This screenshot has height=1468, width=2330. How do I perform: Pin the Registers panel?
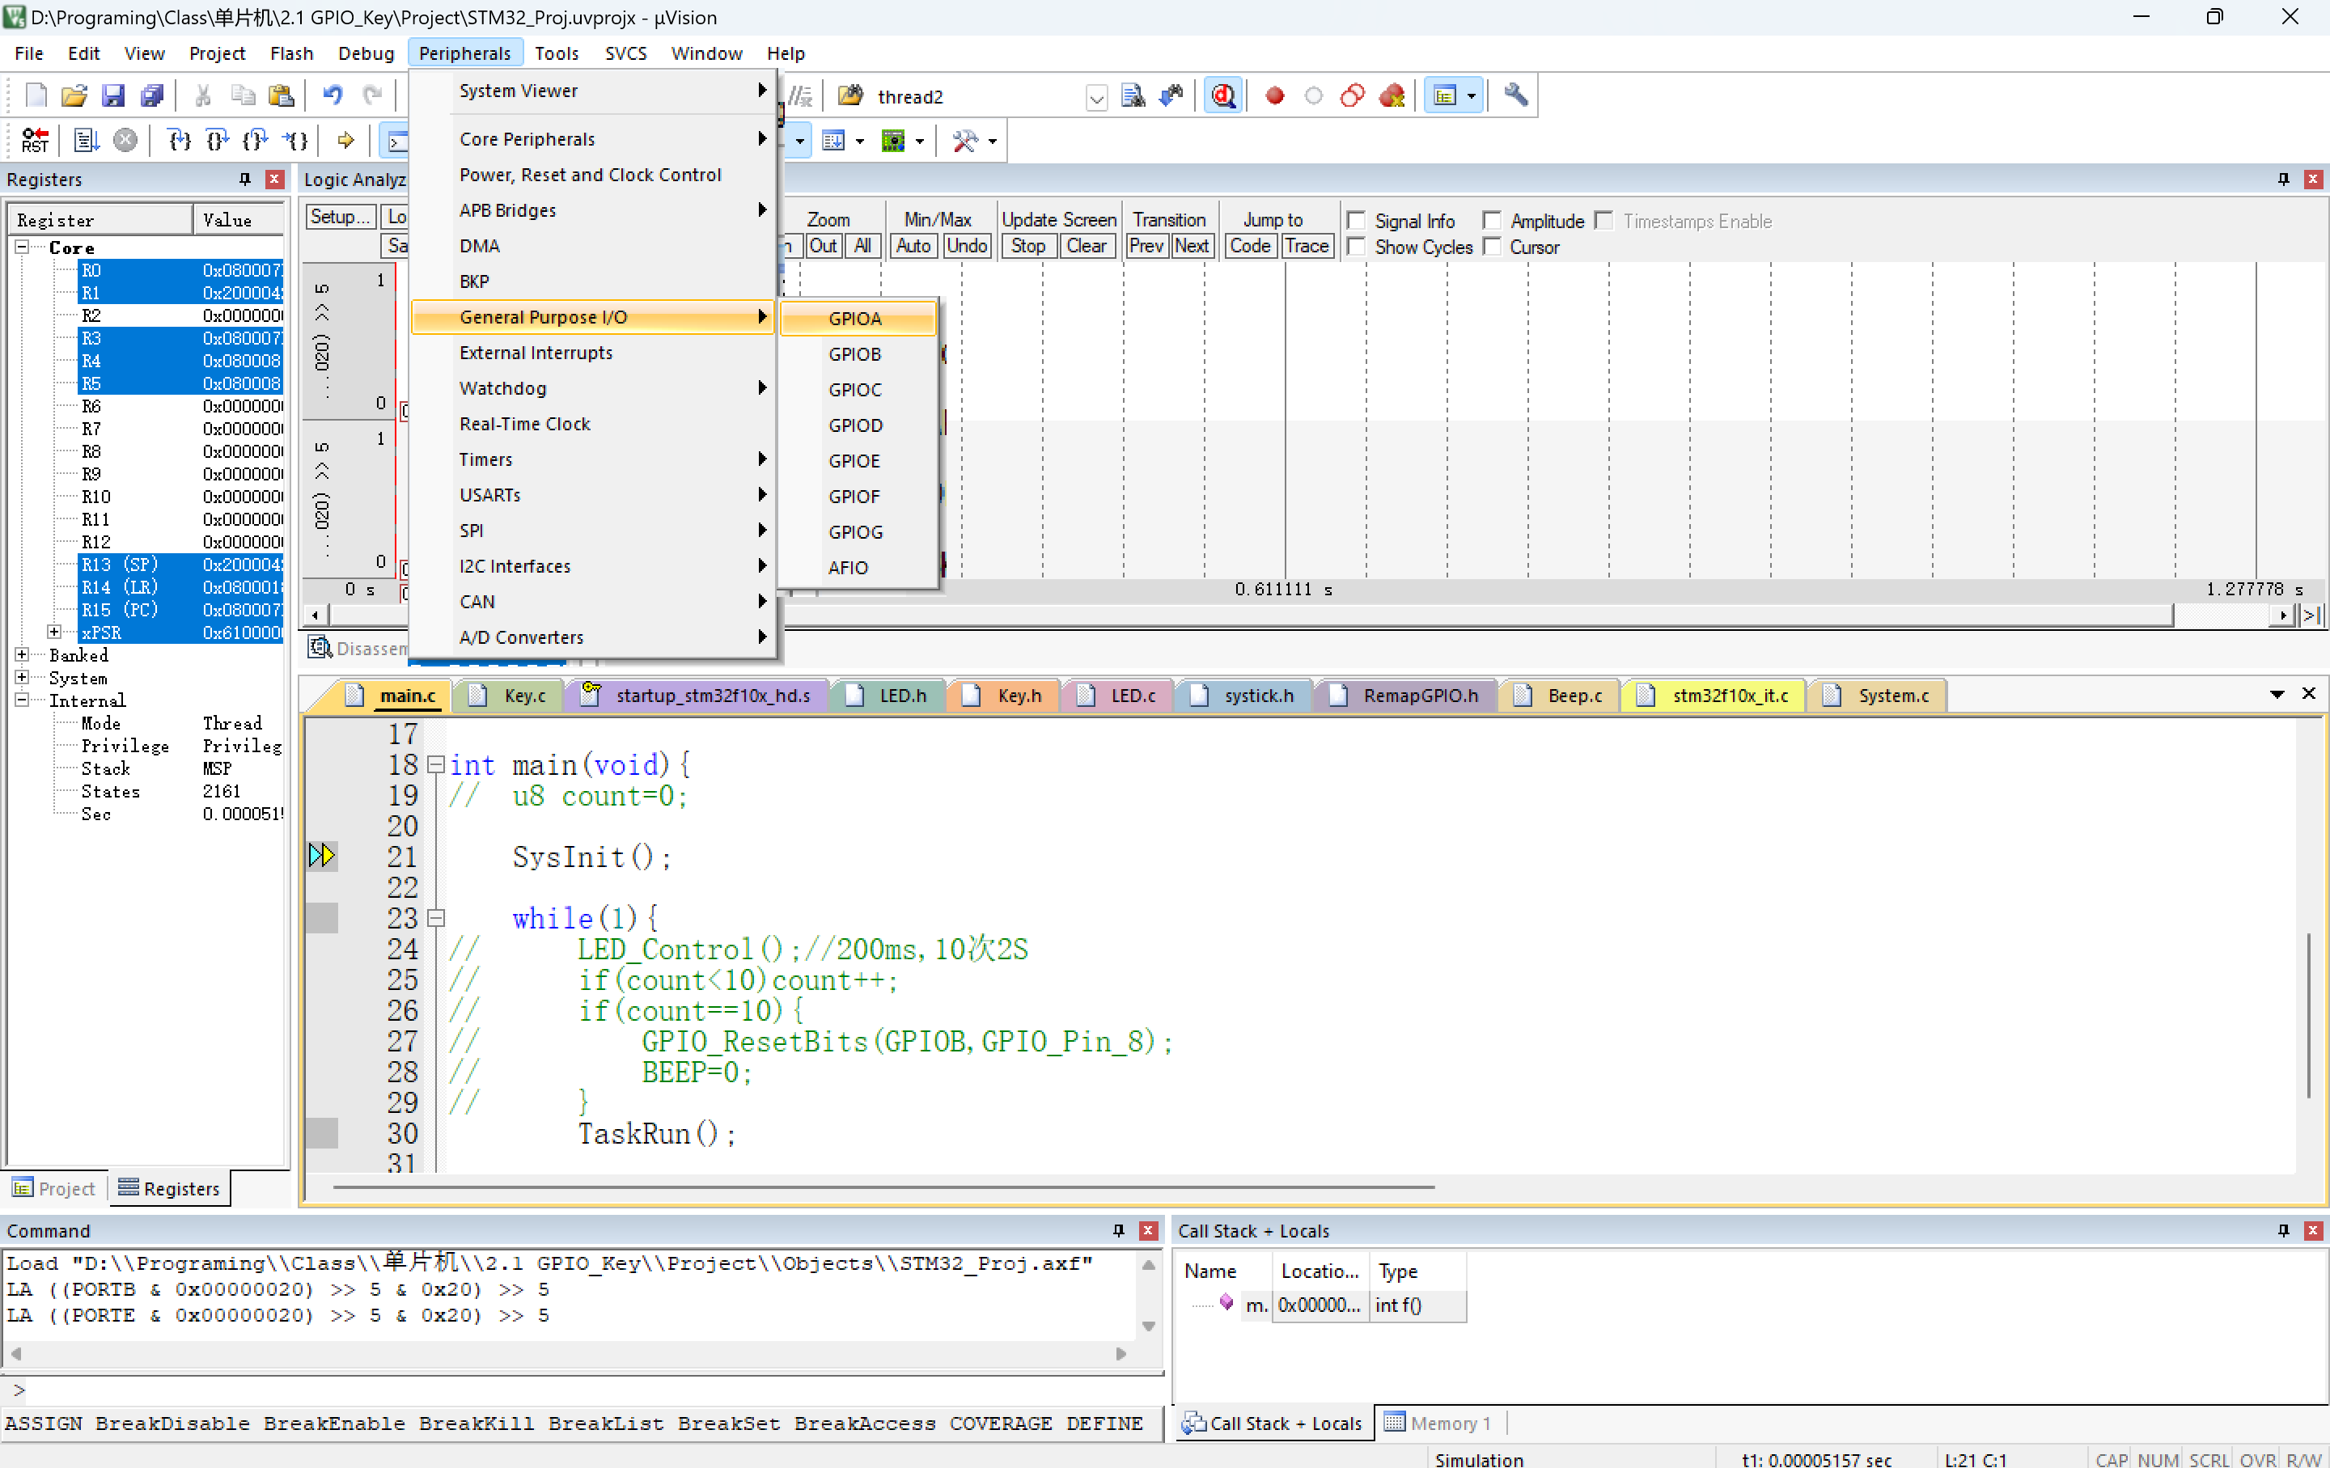click(245, 179)
